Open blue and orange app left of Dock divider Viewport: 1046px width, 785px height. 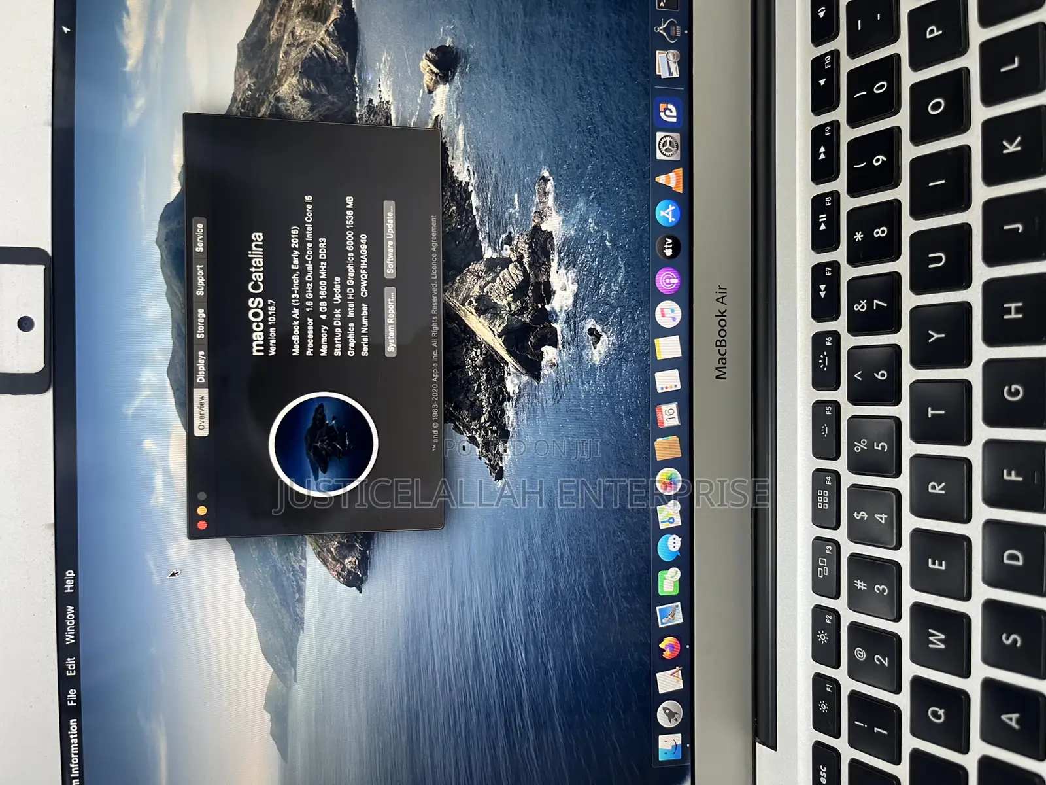tap(669, 113)
